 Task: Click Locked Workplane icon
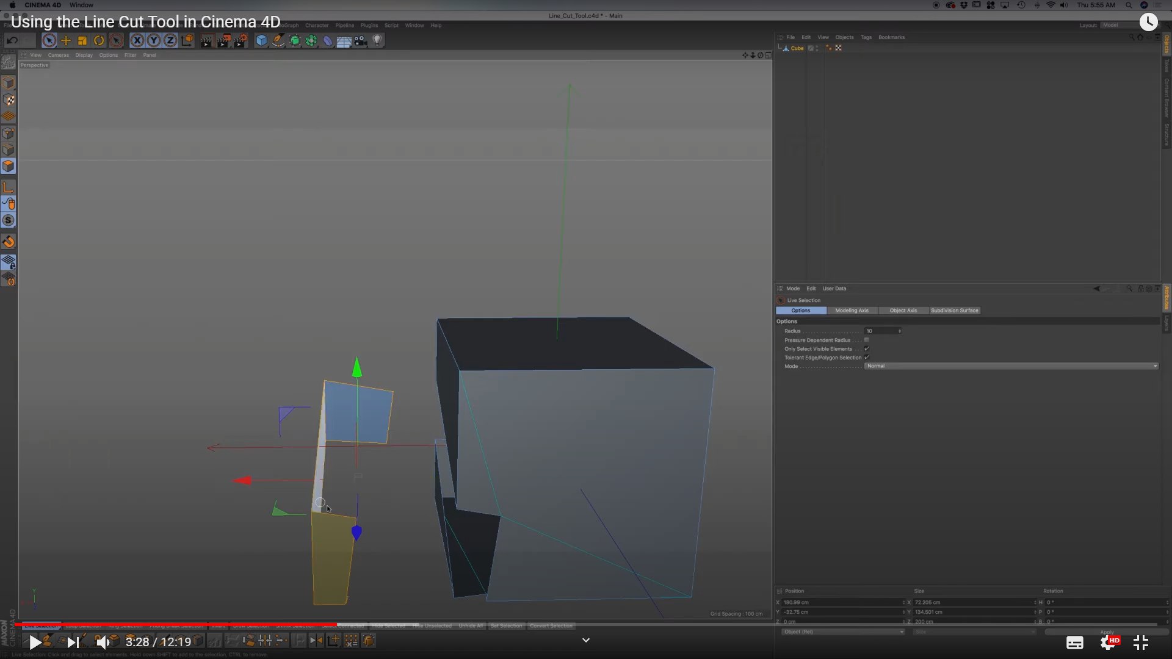[x=9, y=262]
